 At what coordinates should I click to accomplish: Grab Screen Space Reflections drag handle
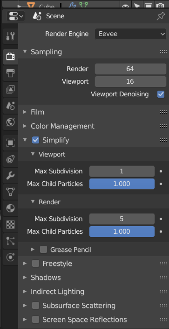pyautogui.click(x=163, y=320)
